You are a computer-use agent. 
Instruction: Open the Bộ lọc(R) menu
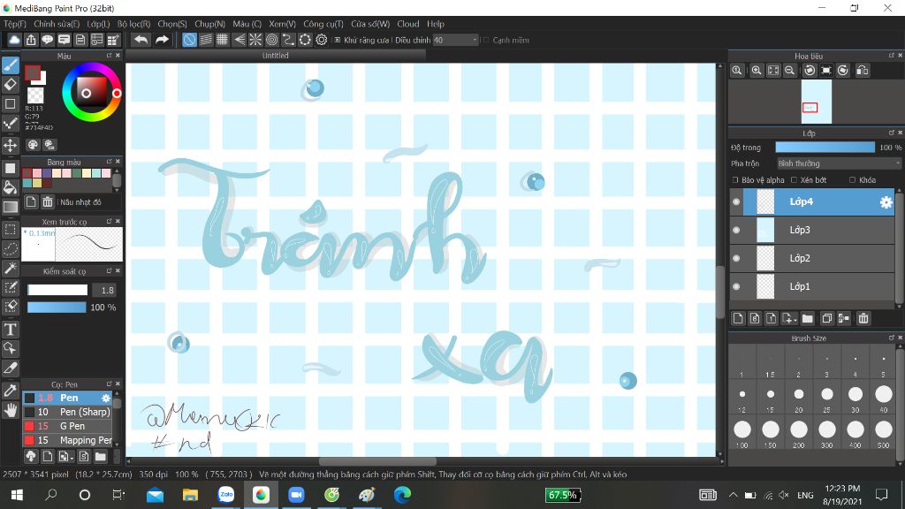coord(134,24)
